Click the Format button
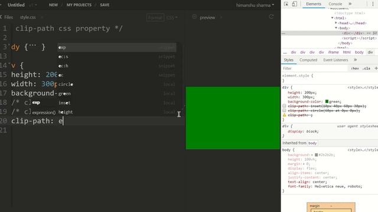 (155, 17)
